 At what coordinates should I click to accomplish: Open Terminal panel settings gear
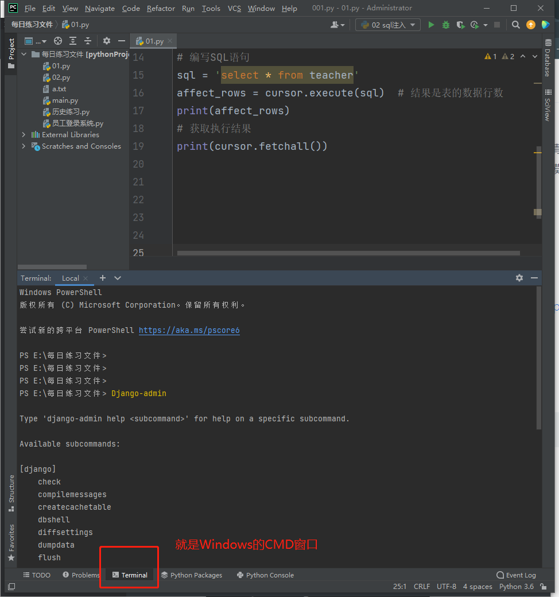point(519,278)
